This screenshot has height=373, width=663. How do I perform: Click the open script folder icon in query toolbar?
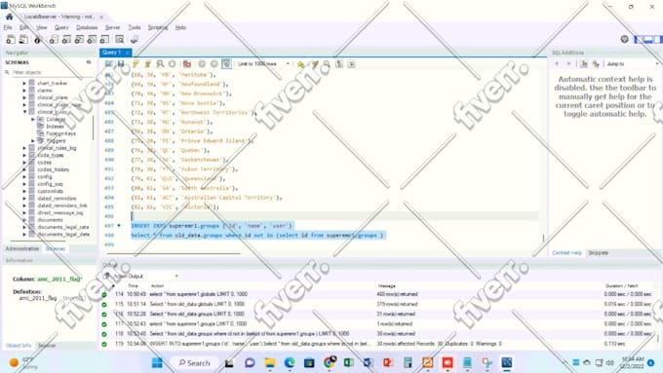click(x=109, y=63)
